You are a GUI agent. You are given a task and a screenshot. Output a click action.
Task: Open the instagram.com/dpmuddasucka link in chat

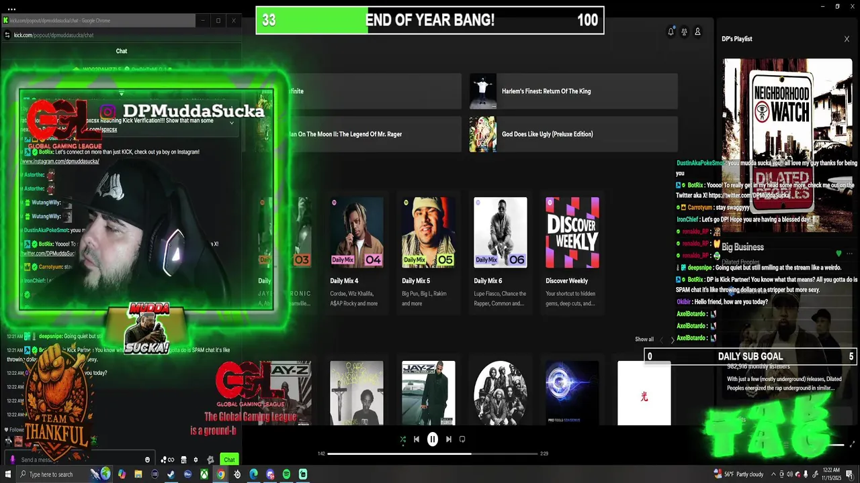(x=60, y=161)
